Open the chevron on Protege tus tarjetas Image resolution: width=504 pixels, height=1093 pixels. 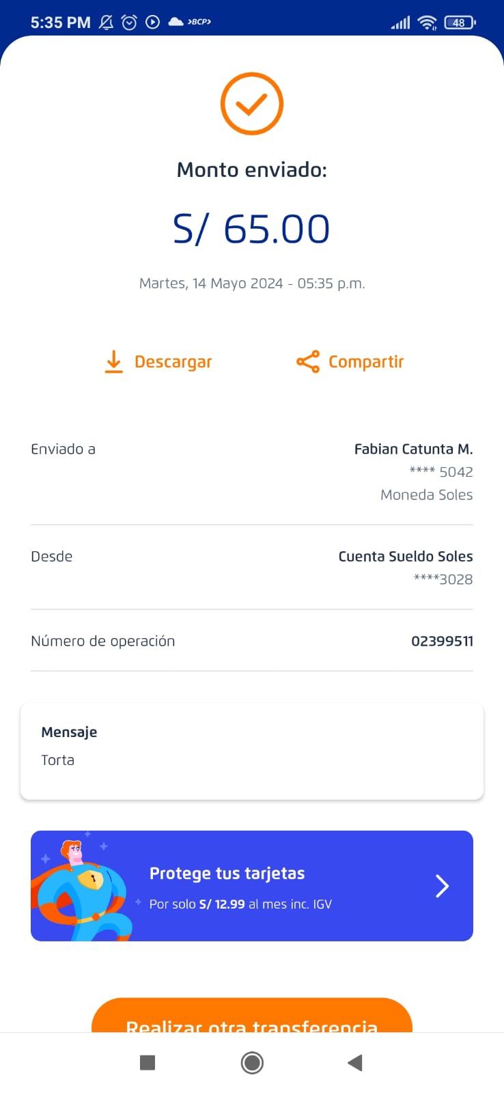coord(442,886)
